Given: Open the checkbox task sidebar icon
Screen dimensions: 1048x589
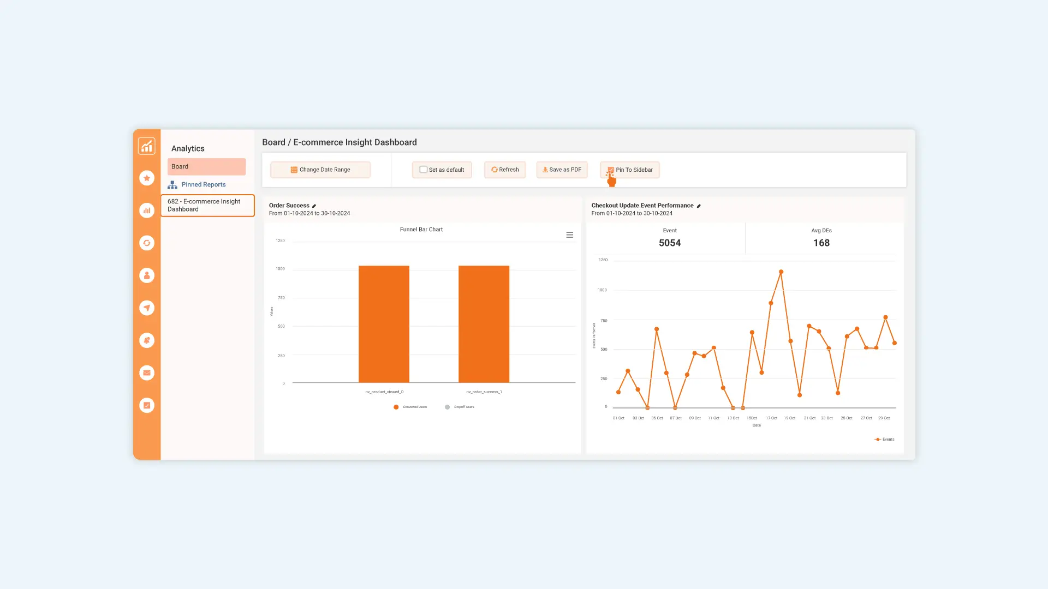Looking at the screenshot, I should tap(146, 405).
